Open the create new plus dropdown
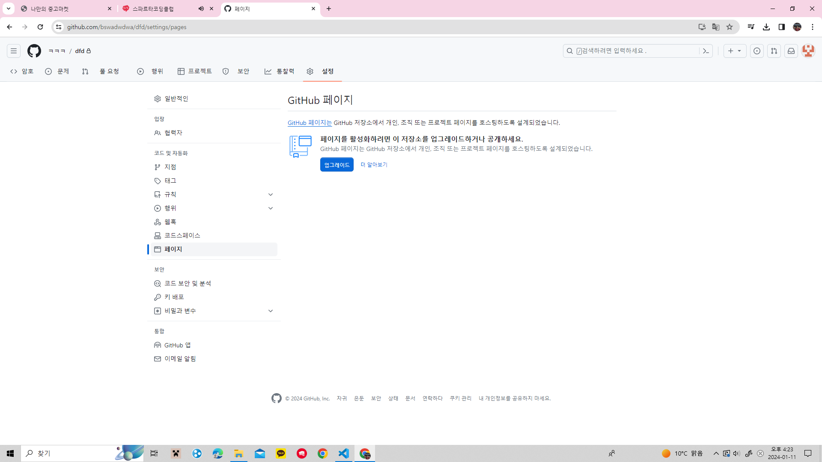 (735, 51)
